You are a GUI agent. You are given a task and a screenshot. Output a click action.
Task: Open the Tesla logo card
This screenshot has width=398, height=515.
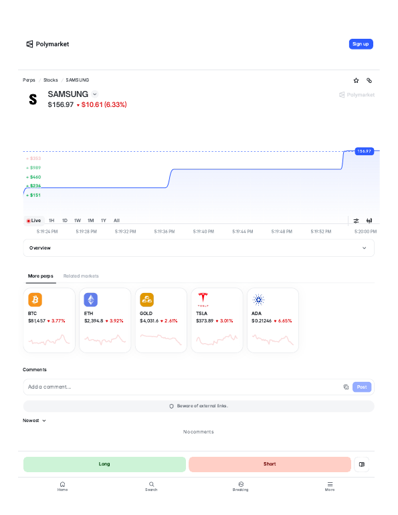tap(203, 300)
